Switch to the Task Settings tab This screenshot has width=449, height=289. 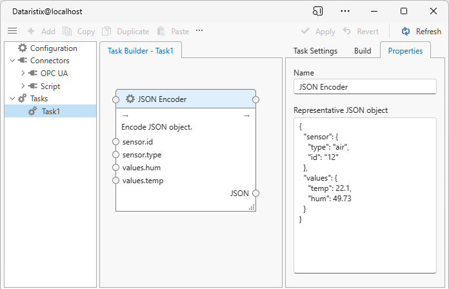point(315,51)
